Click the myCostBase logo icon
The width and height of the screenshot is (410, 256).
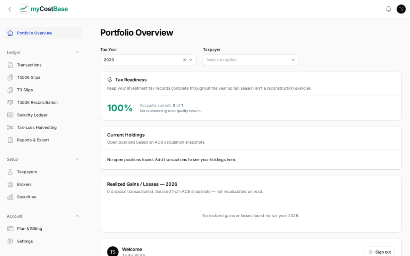point(24,9)
